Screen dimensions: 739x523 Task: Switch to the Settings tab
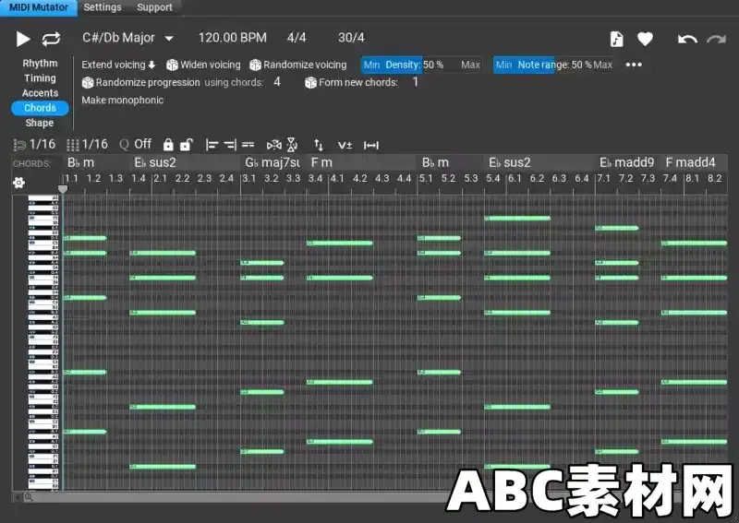[x=103, y=7]
